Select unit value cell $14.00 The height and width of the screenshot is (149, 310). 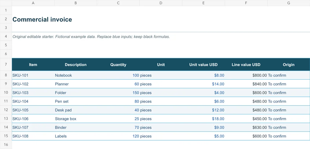(x=203, y=84)
